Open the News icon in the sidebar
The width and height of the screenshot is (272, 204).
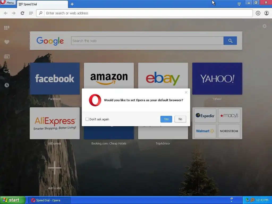[x=7, y=56]
